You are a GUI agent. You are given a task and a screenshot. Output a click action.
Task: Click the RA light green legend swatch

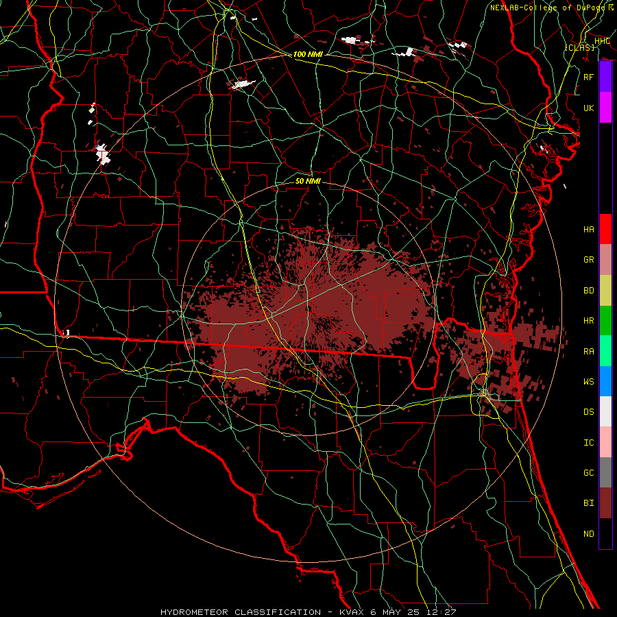605,351
